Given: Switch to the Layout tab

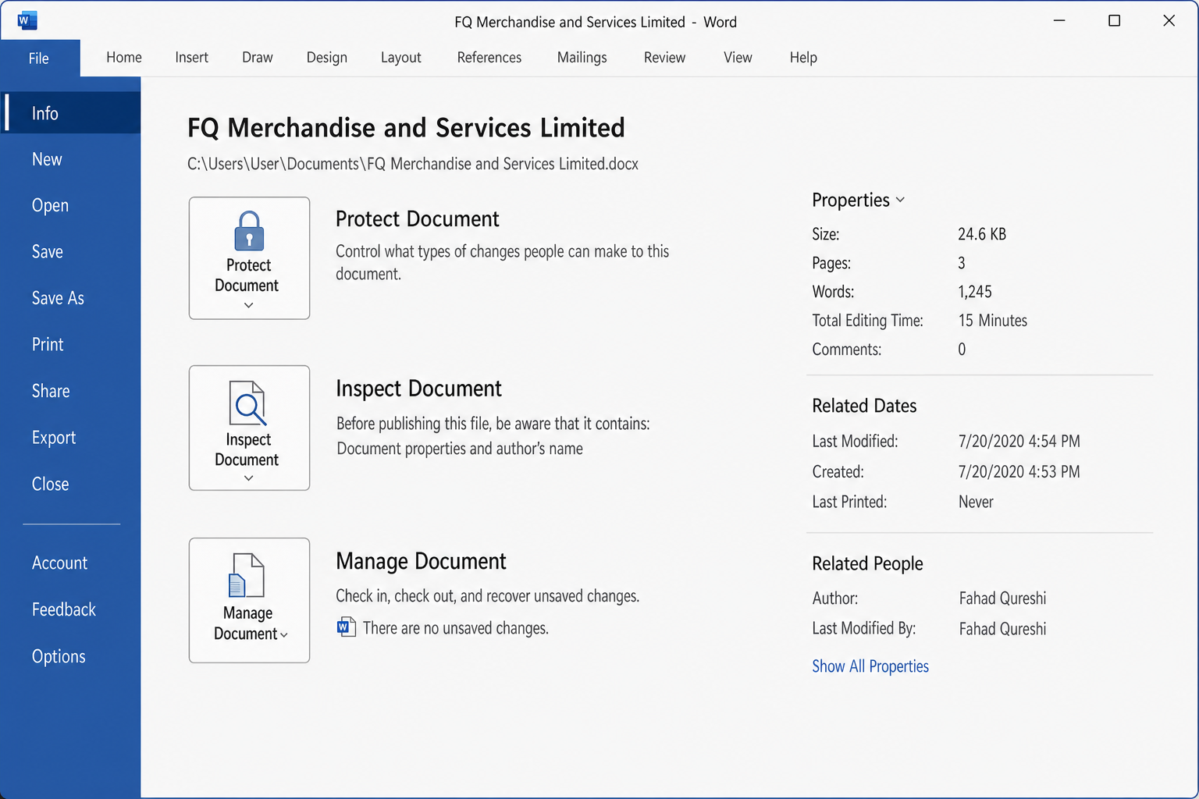Looking at the screenshot, I should coord(401,58).
